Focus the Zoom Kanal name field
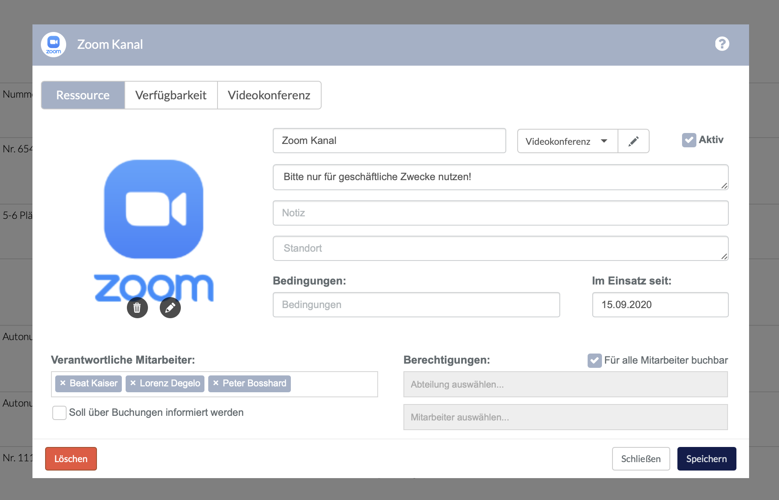 click(389, 141)
